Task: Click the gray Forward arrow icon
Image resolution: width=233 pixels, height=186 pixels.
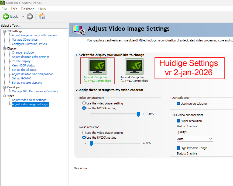Action: (30, 16)
